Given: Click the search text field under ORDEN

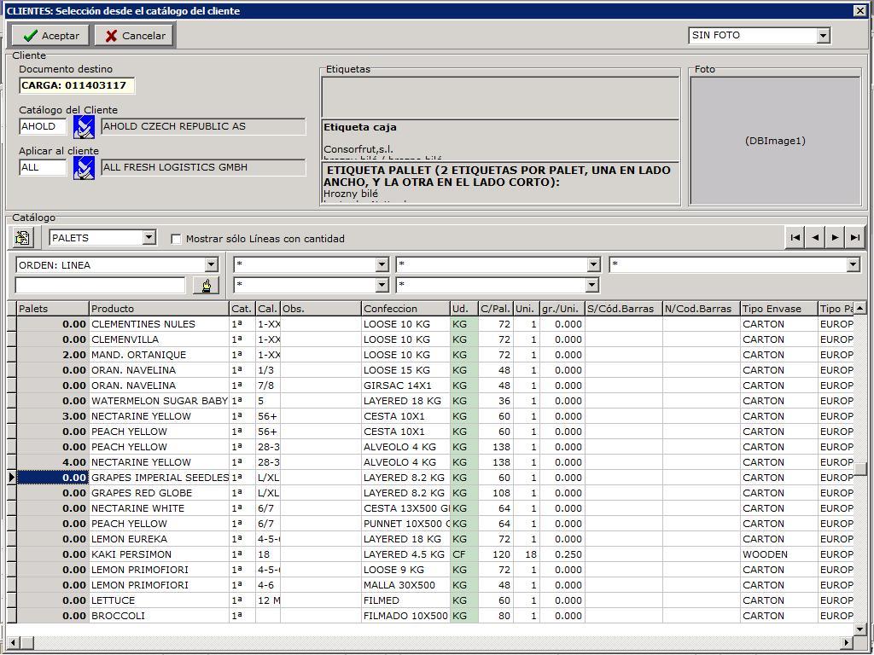Looking at the screenshot, I should [x=100, y=286].
